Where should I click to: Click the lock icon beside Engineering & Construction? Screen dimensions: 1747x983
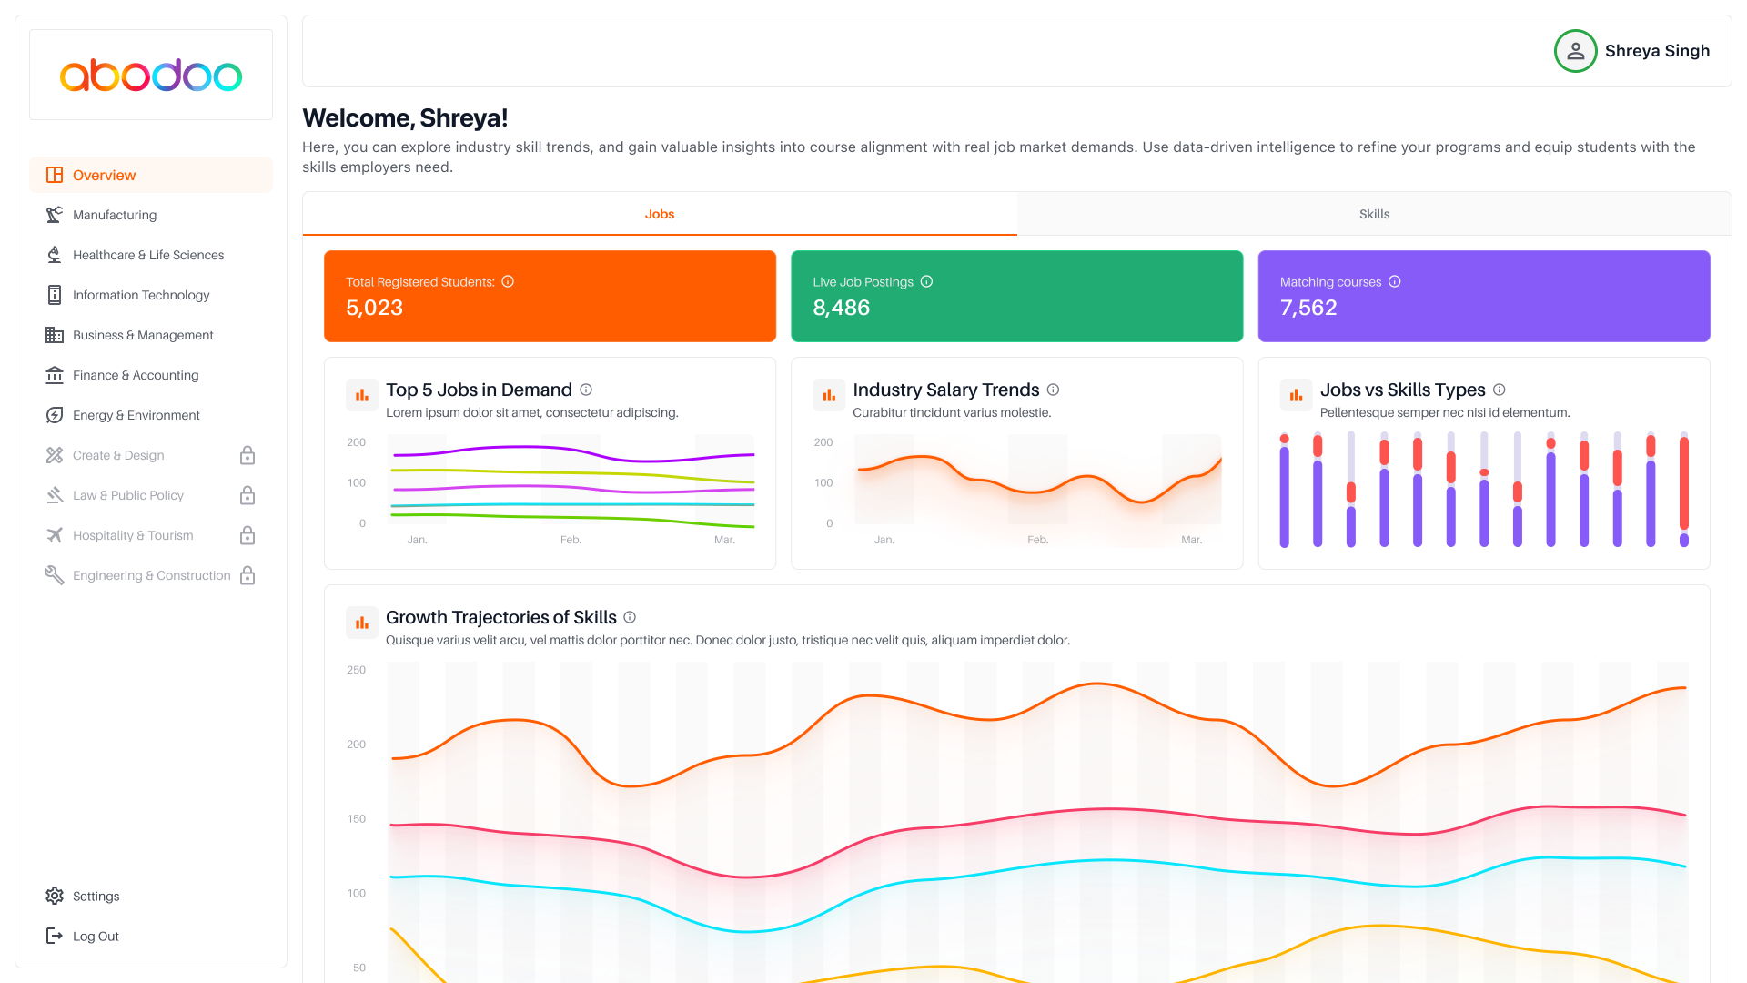click(247, 575)
